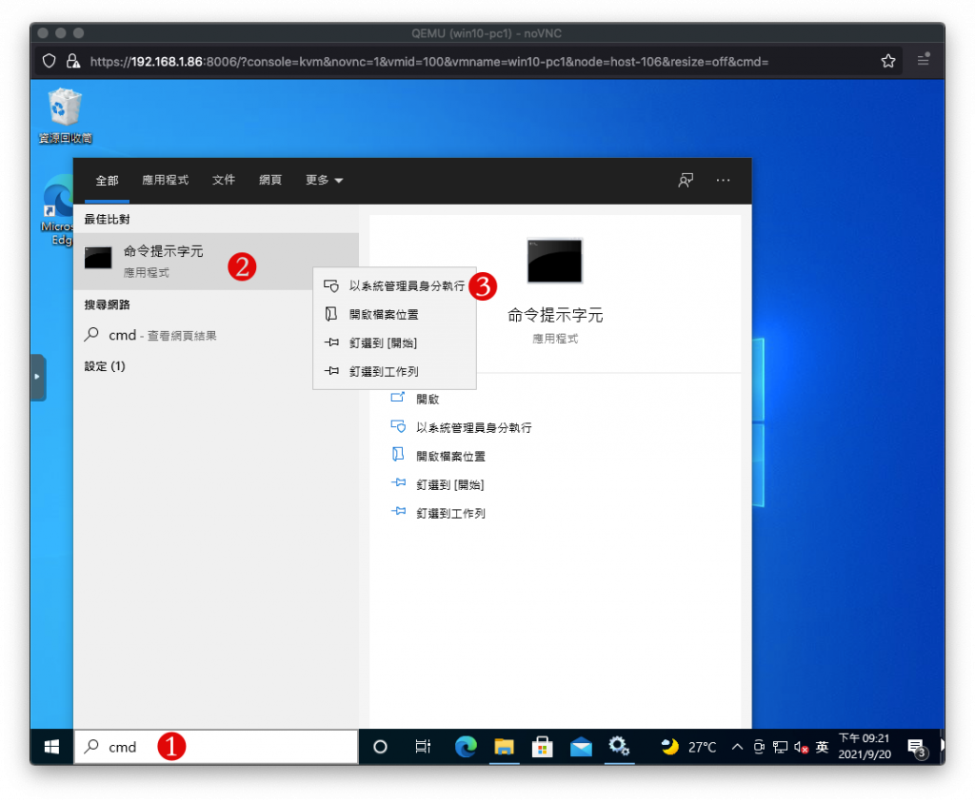Select the 網頁 search tab
Screen dimensions: 975x802
pos(269,180)
